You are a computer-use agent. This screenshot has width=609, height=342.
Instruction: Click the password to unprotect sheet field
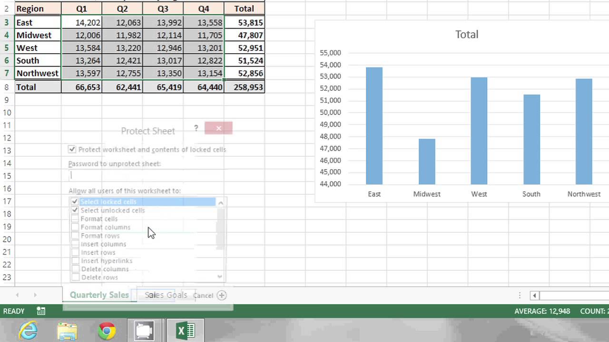coord(147,175)
